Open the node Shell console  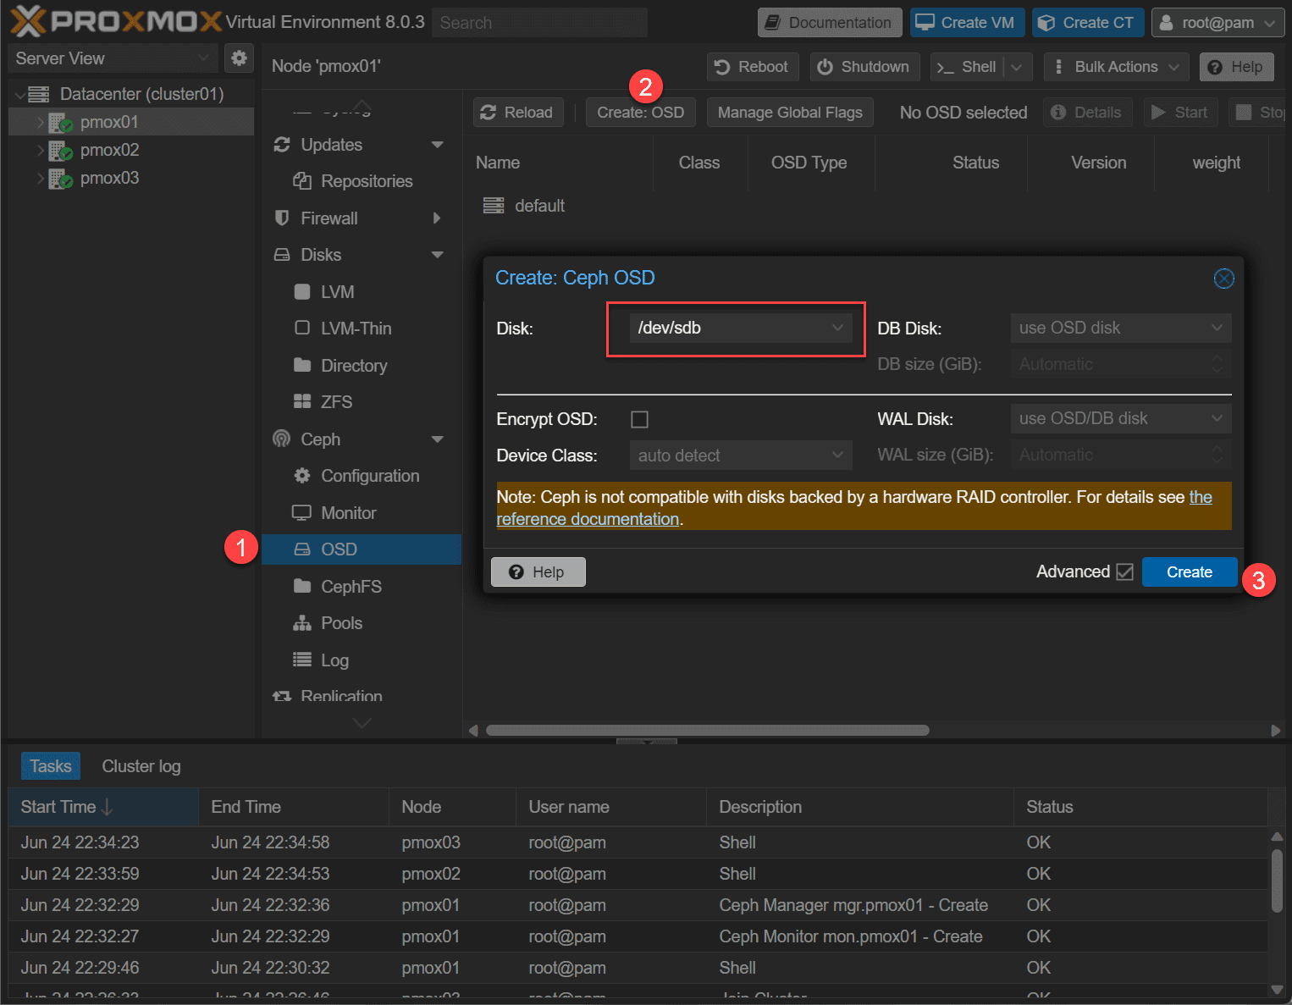(967, 67)
